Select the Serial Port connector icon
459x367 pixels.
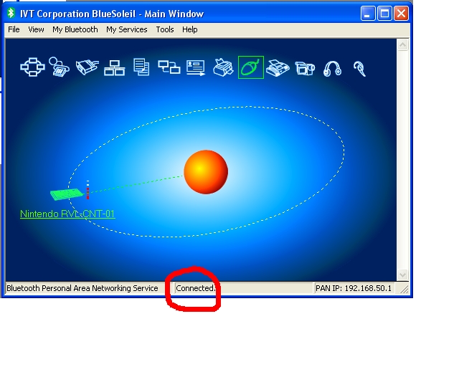click(87, 67)
